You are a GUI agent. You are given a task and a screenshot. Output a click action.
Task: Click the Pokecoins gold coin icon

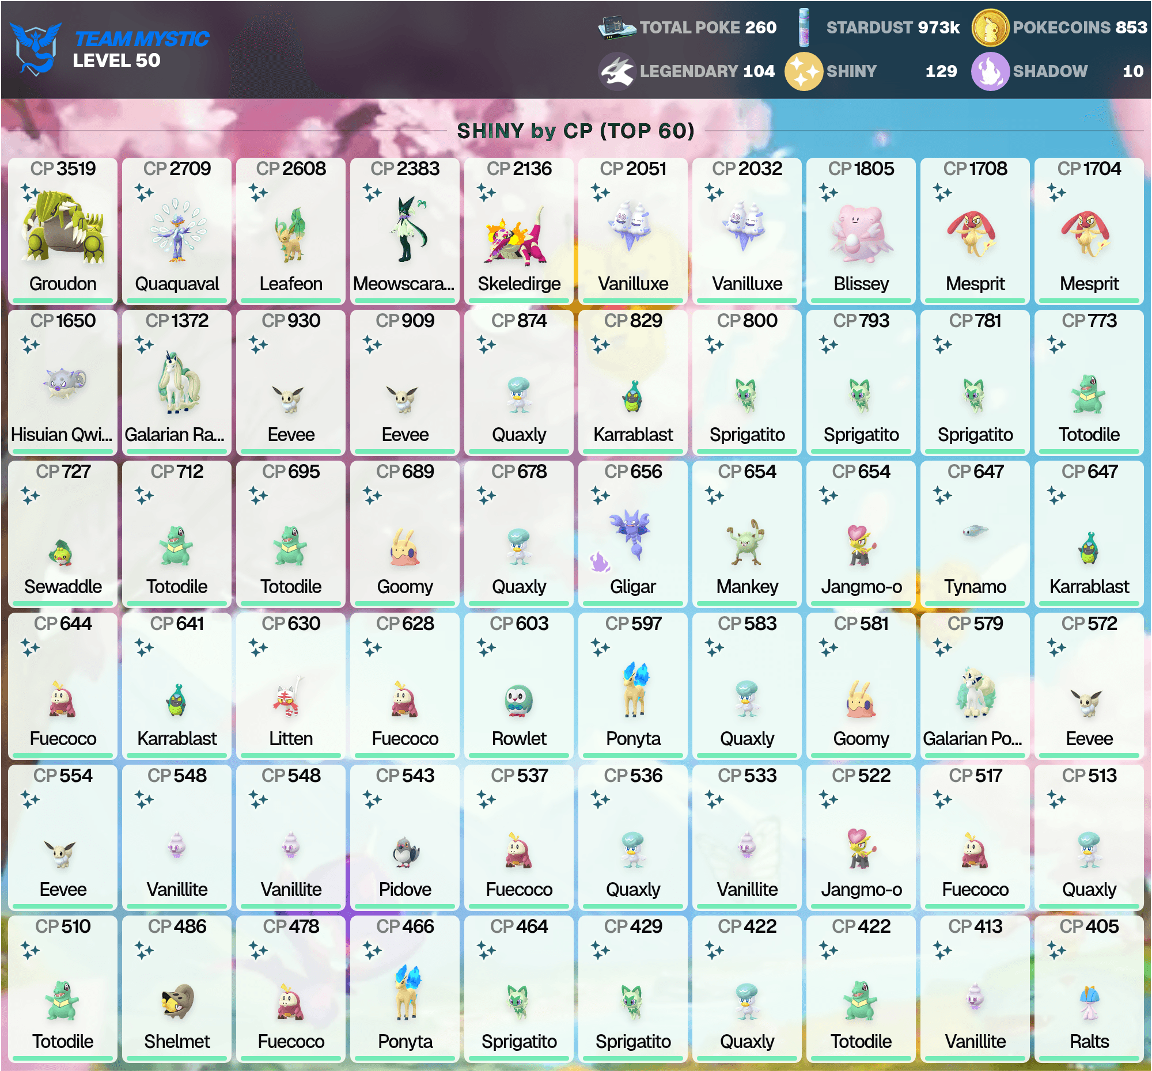point(990,27)
